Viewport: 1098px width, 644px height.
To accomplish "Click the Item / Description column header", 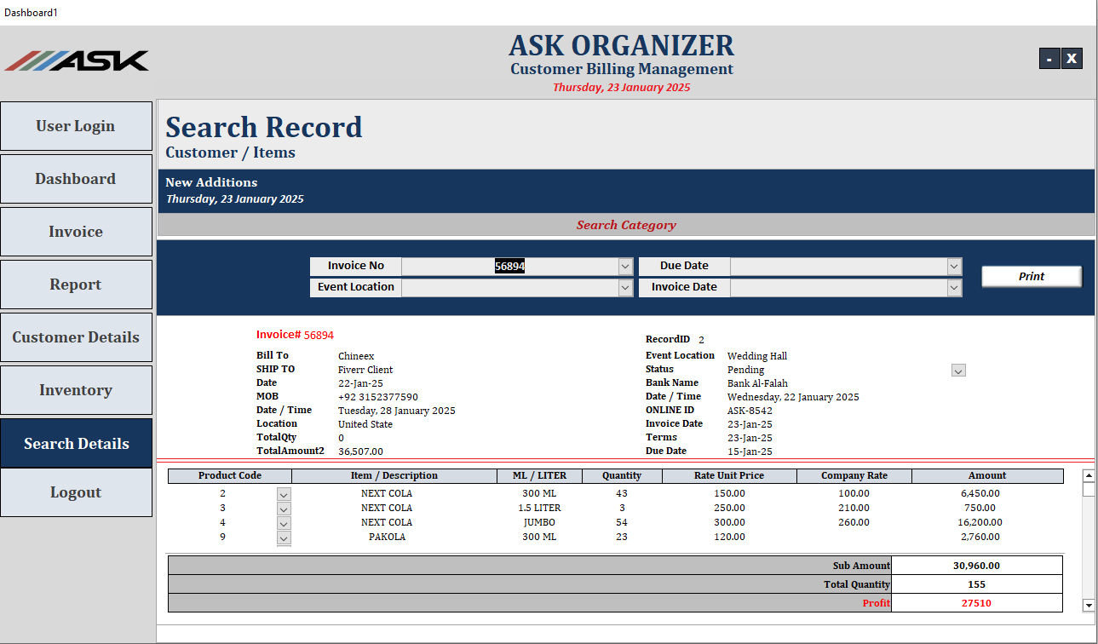I will click(394, 476).
